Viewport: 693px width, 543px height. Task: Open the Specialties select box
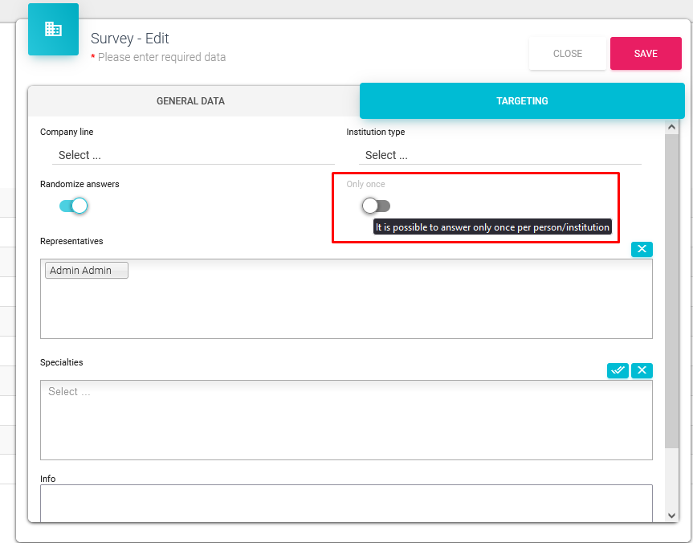tap(345, 419)
